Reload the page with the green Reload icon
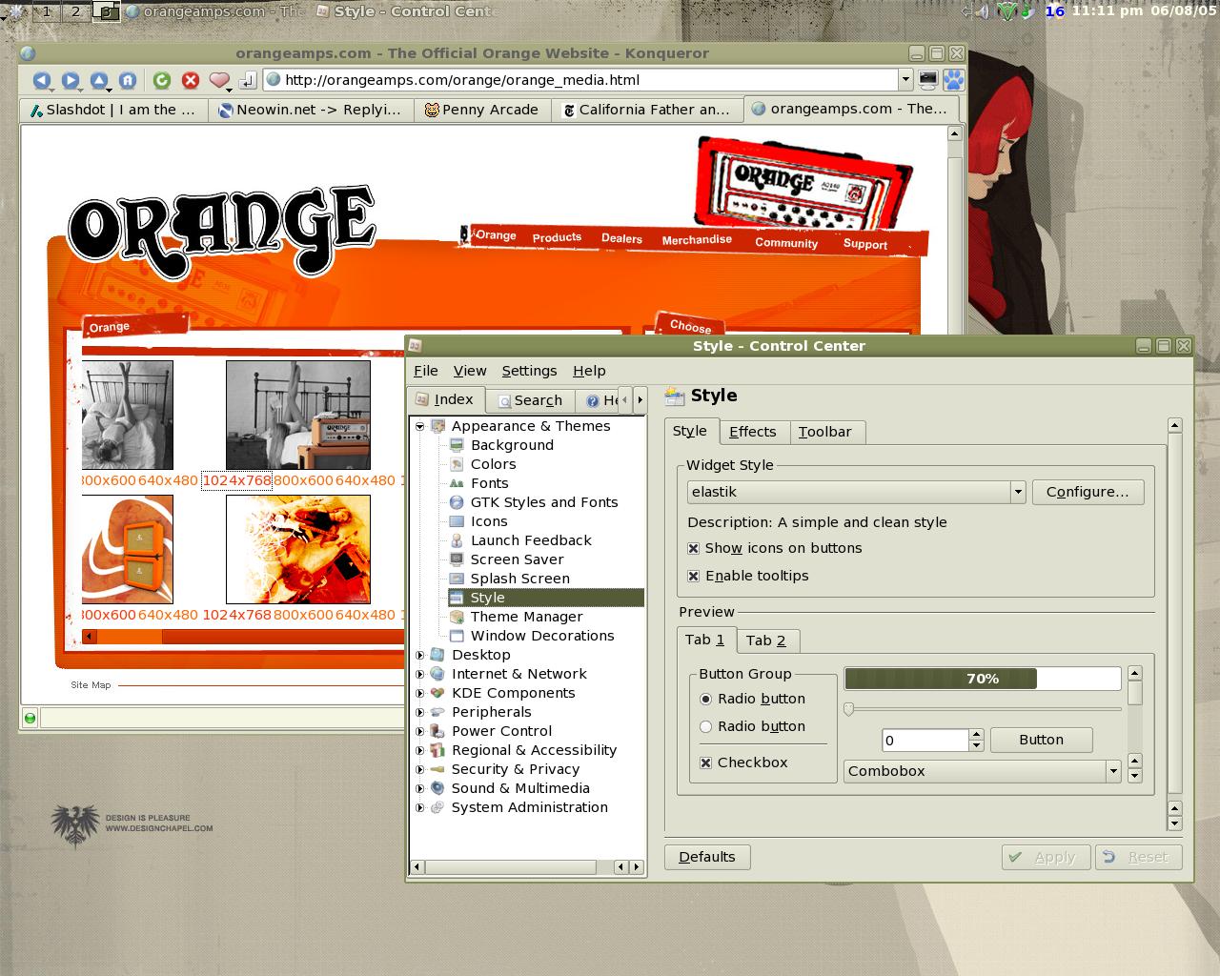This screenshot has width=1220, height=976. 162,81
